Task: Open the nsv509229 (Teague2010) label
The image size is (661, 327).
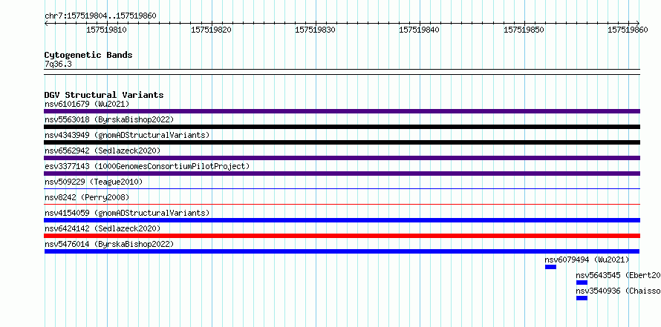Action: point(94,182)
